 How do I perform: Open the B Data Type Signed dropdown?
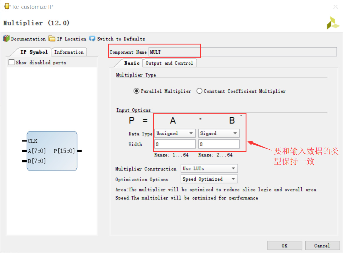219,133
